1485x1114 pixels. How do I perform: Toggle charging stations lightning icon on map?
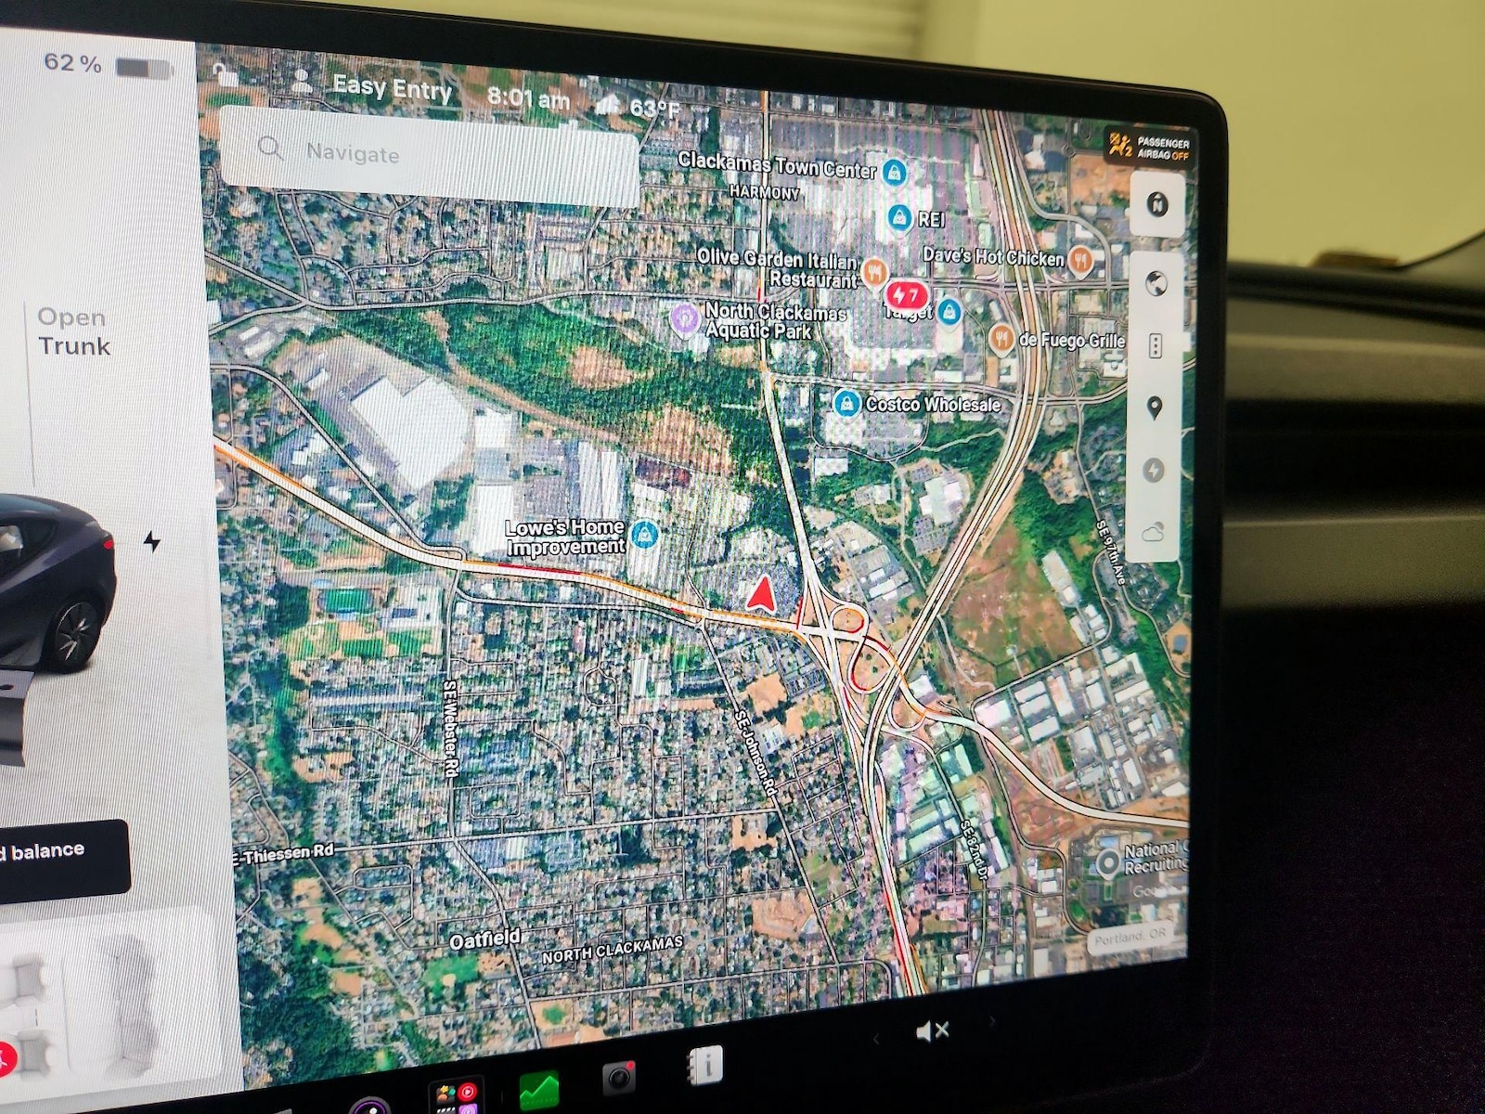1154,471
